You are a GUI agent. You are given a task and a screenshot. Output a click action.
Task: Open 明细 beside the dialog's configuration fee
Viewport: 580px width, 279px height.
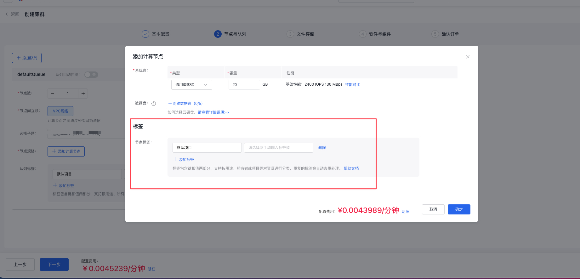coord(406,212)
